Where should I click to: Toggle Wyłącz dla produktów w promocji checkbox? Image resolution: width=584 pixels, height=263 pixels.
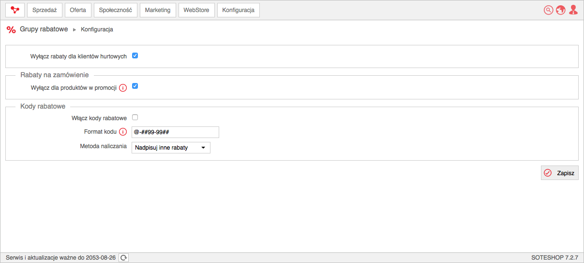click(135, 86)
